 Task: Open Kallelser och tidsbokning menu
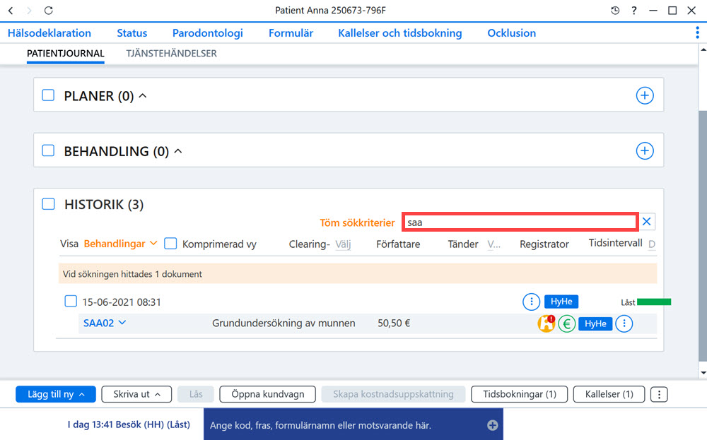(x=400, y=33)
